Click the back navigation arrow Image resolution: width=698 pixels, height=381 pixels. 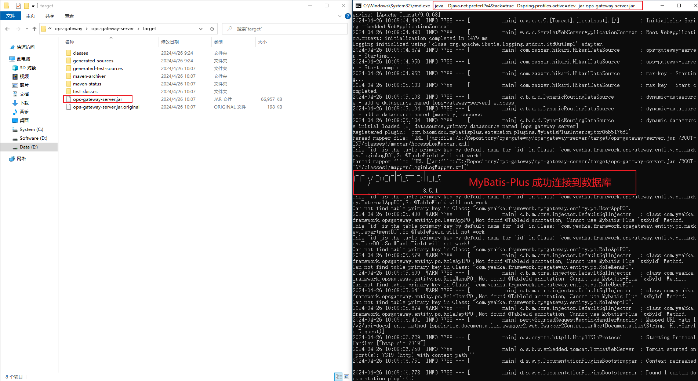[x=7, y=29]
